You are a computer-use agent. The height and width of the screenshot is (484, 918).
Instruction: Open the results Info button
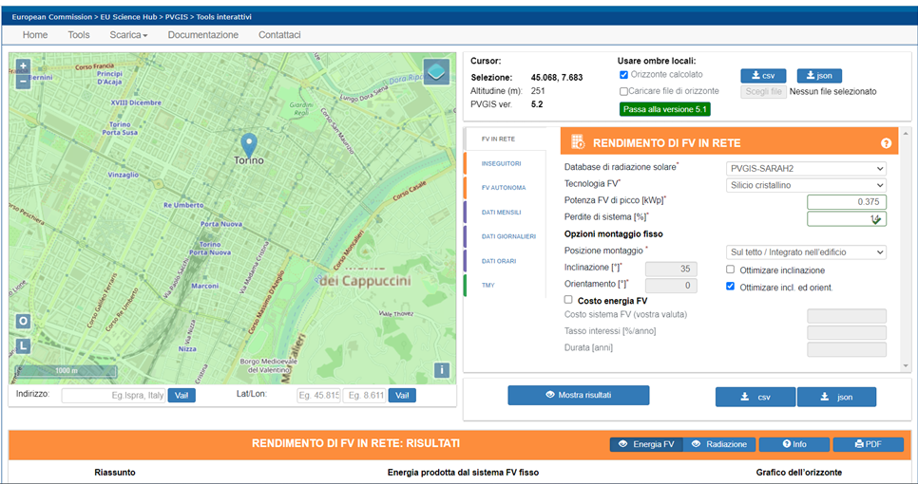(x=794, y=444)
